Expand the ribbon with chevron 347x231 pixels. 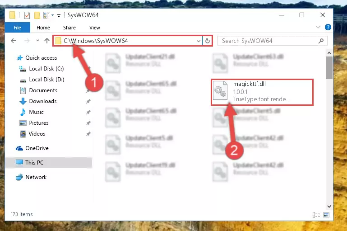(x=318, y=27)
